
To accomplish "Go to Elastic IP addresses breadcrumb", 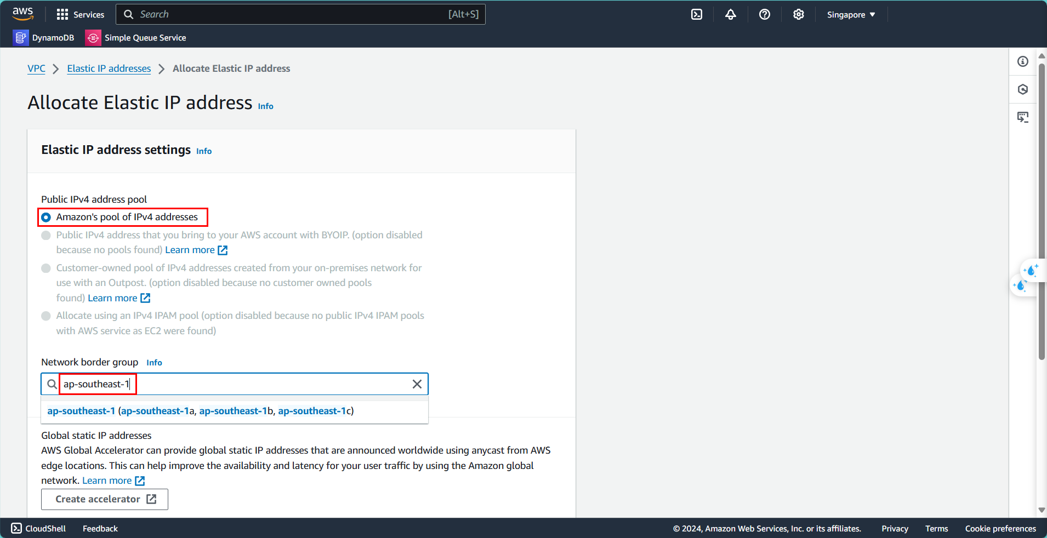I will pos(109,68).
